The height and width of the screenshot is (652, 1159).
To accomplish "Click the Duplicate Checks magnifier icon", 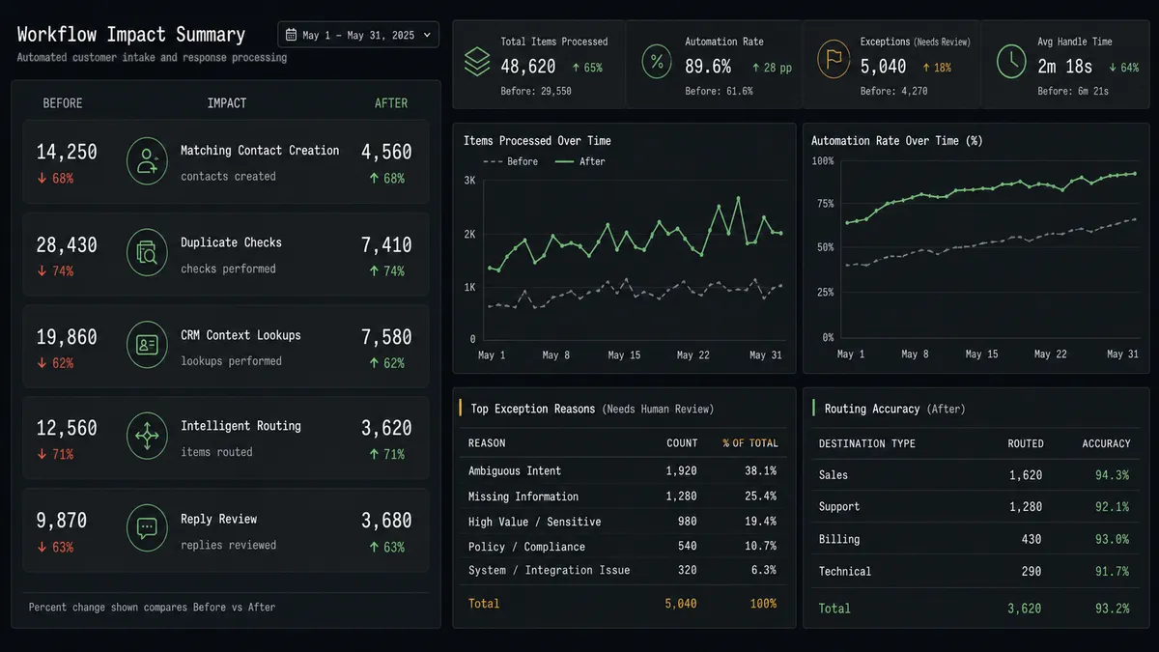I will point(147,254).
